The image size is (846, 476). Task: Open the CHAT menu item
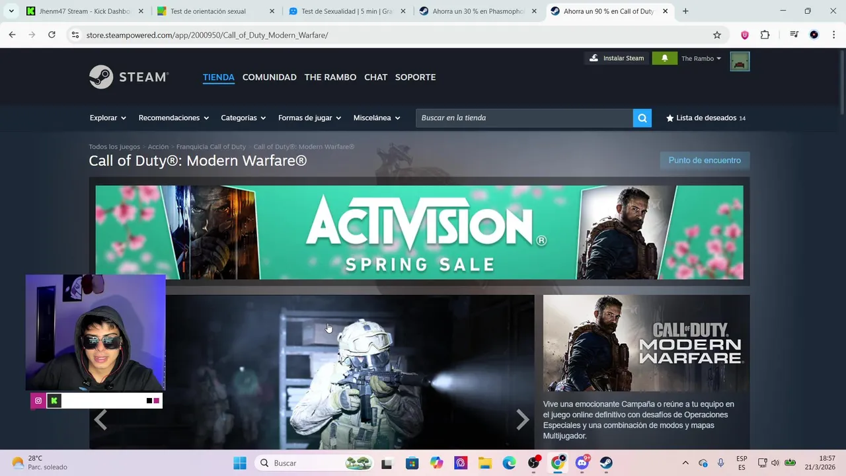(375, 77)
